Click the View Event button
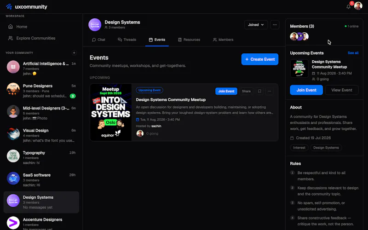Viewport: 368px width, 230px height. [x=342, y=90]
